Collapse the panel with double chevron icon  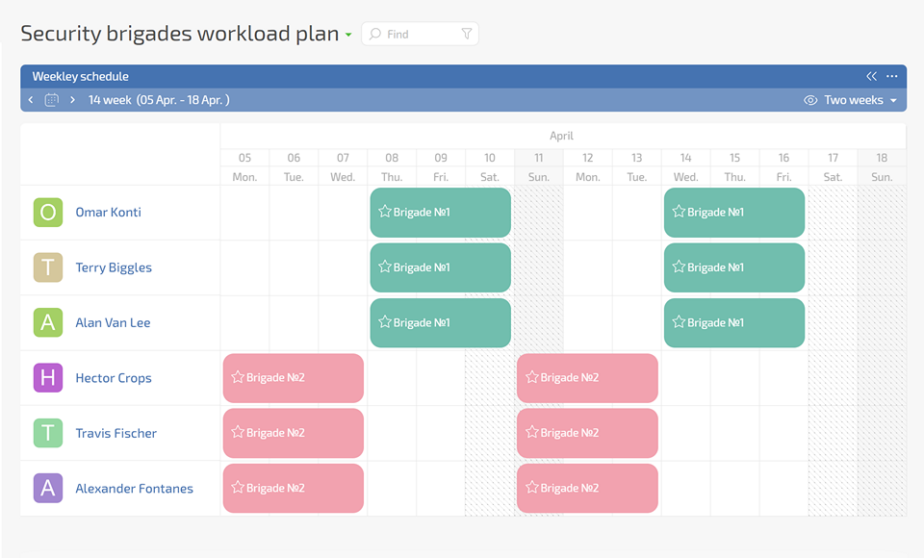click(x=871, y=77)
